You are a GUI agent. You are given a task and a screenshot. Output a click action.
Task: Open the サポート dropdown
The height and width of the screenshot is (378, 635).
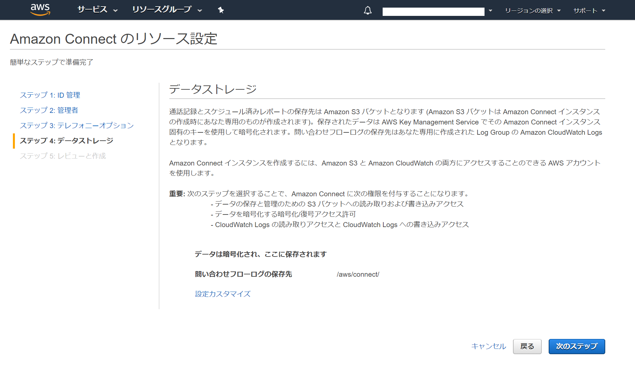[x=589, y=11]
